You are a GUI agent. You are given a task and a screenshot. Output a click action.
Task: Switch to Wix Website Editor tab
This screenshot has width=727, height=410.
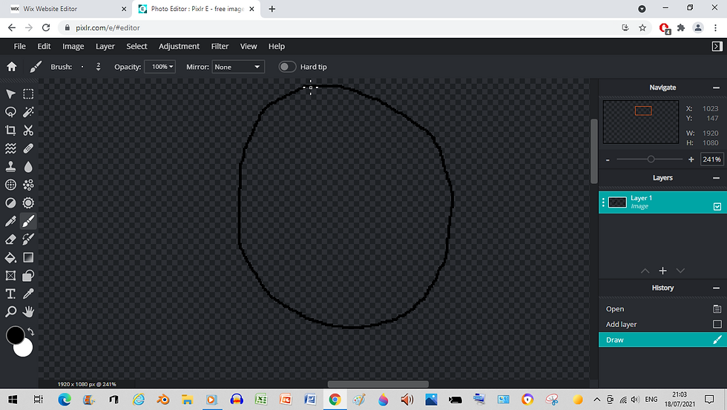(66, 9)
